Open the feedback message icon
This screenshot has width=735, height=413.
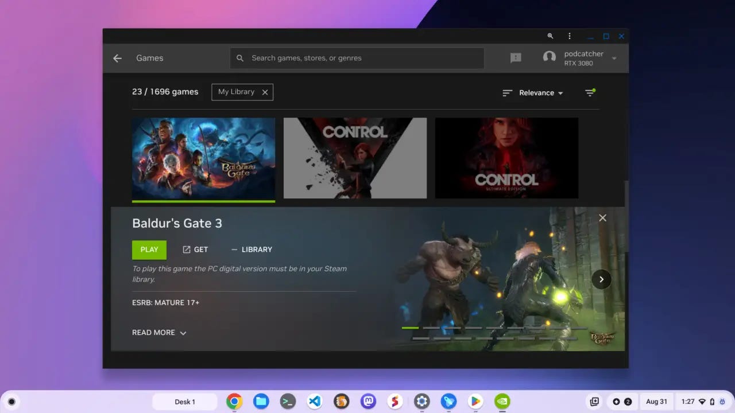516,58
